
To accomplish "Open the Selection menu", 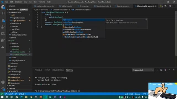I will 18,2.
